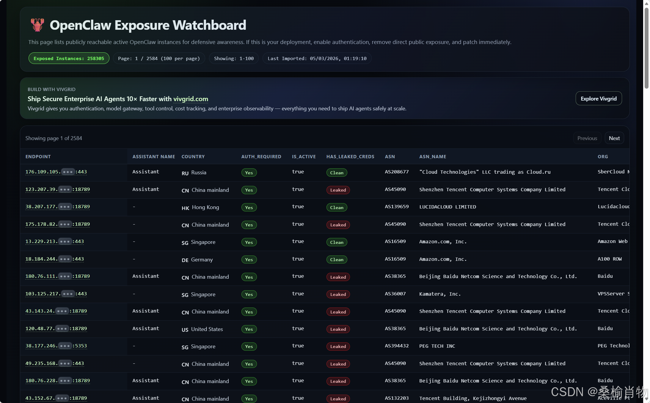Click the US country code for United States

pyautogui.click(x=185, y=330)
